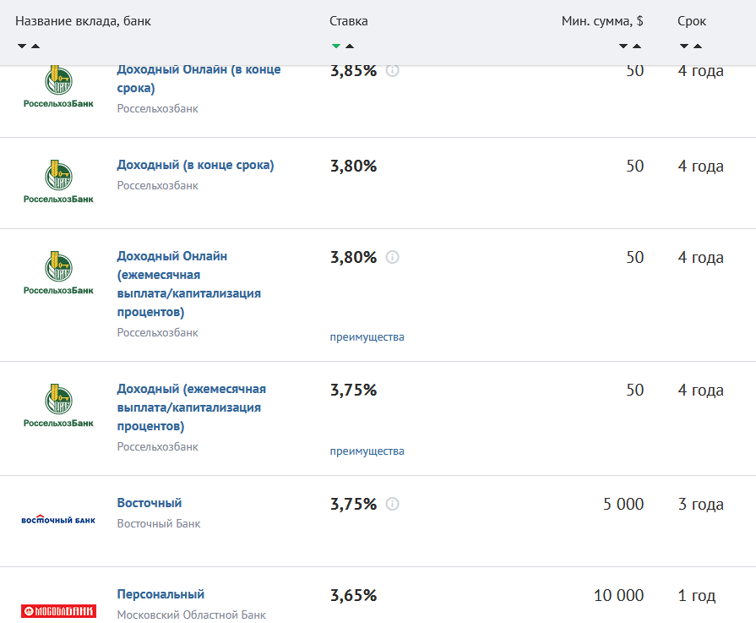756x623 pixels.
Task: Sort Мин. сумма column ascending
Action: (x=637, y=46)
